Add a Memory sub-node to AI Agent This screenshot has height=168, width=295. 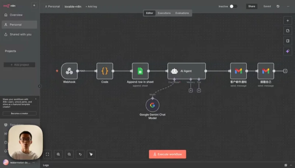(191, 90)
